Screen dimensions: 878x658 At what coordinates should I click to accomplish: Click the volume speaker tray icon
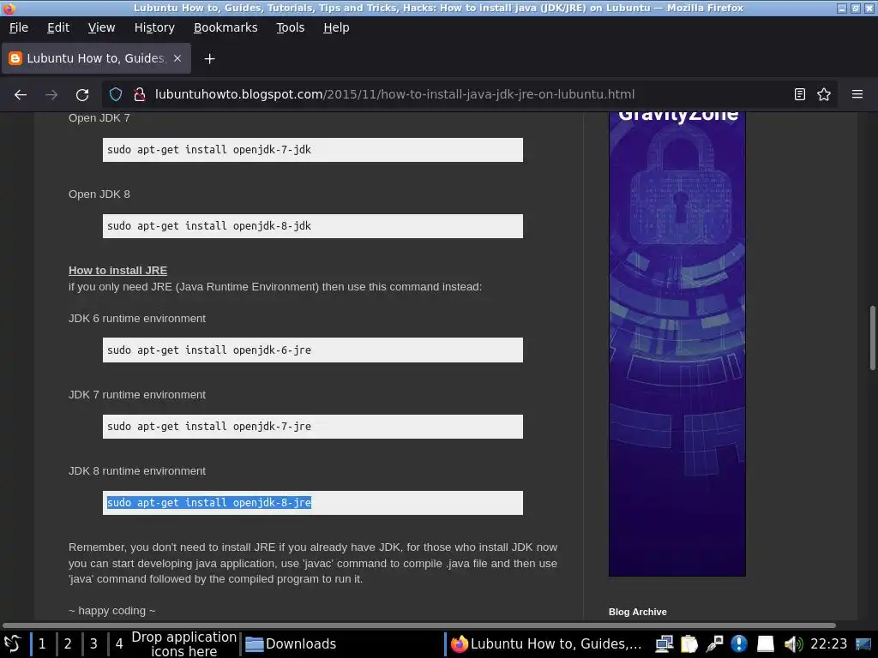[x=793, y=644]
